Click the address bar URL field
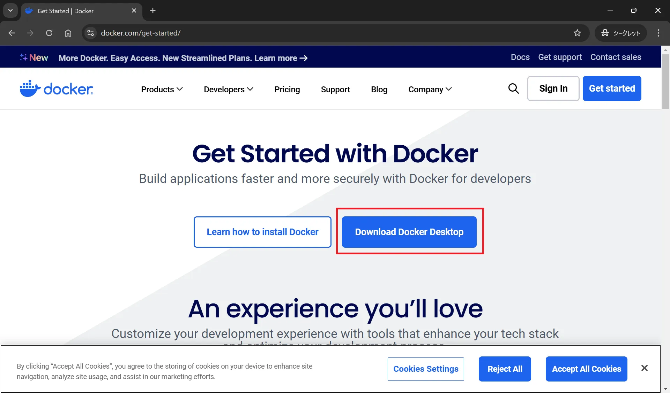Image resolution: width=670 pixels, height=393 pixels. tap(335, 33)
